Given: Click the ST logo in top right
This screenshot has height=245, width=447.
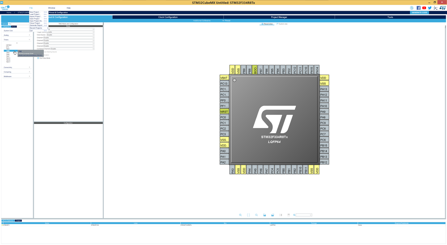Looking at the screenshot, I should click(443, 8).
